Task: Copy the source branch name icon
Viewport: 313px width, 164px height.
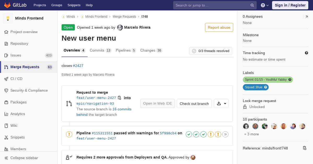Action: point(119,98)
